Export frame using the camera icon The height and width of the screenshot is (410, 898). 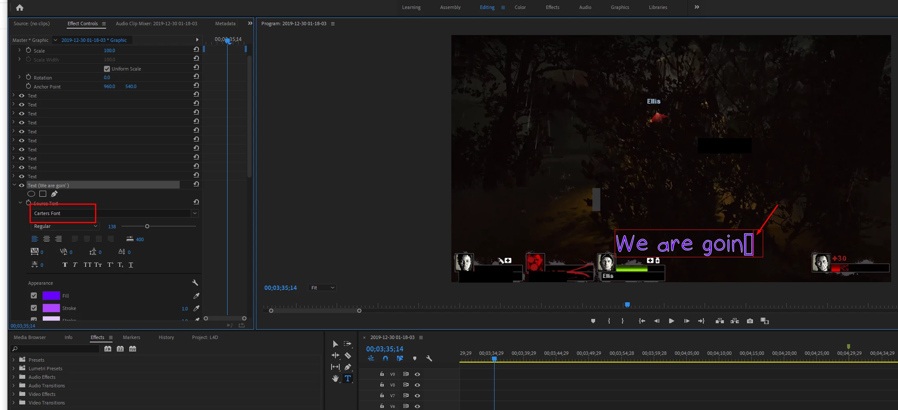pyautogui.click(x=750, y=321)
